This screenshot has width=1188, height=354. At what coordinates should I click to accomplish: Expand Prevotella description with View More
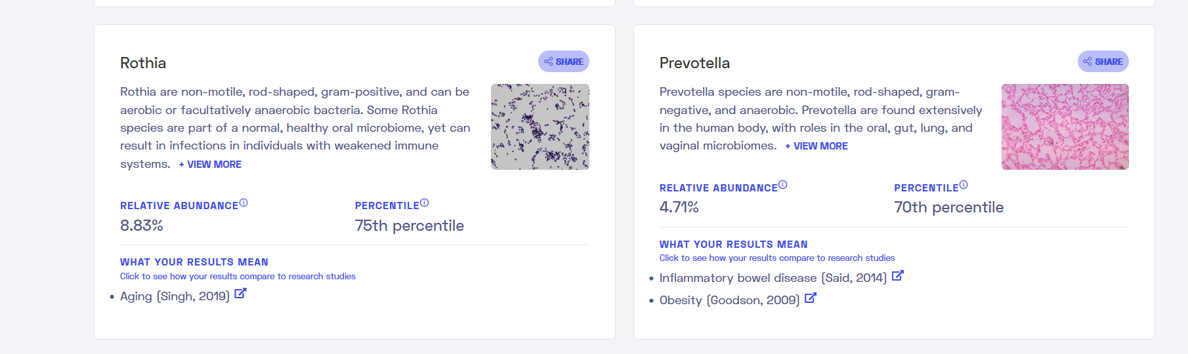[x=817, y=146]
